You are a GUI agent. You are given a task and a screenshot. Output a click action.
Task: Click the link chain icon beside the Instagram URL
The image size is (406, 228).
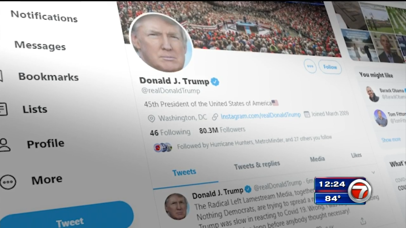[214, 117]
